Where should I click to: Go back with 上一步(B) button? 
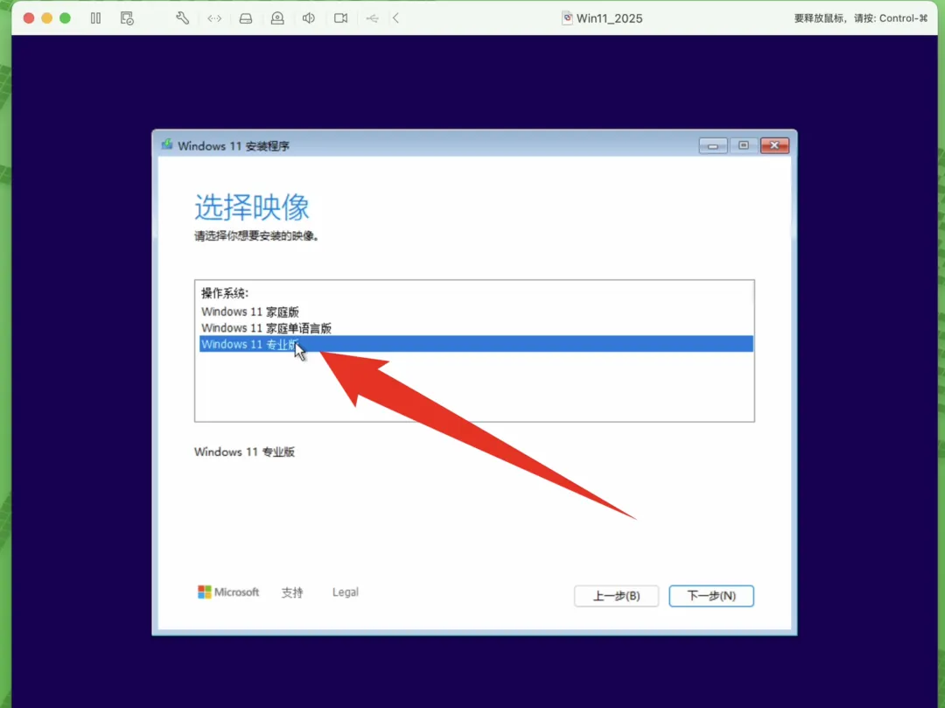point(616,596)
